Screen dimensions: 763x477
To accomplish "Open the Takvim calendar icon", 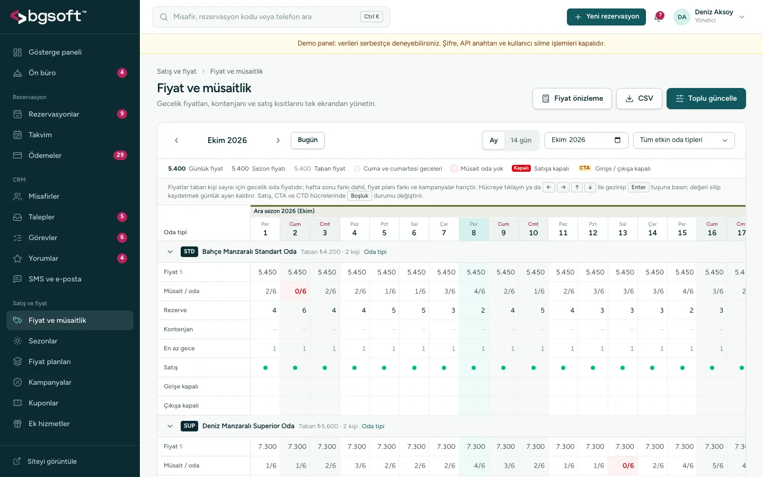I will (17, 135).
